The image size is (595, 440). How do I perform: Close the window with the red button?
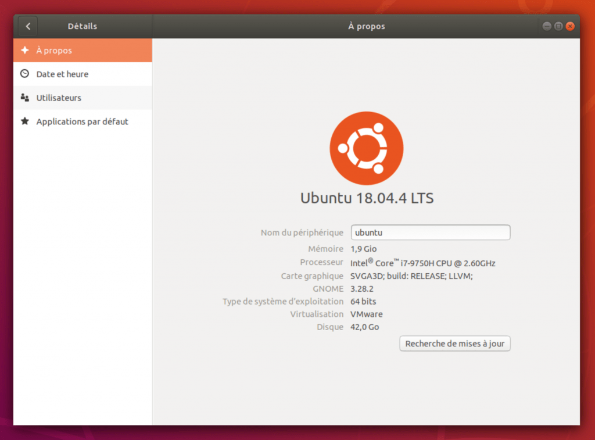click(570, 26)
